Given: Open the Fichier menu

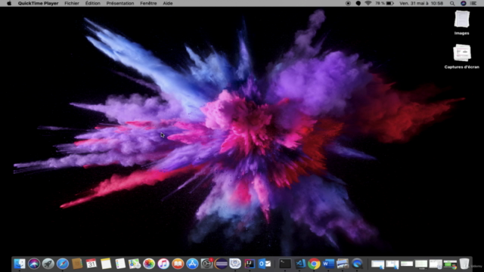Looking at the screenshot, I should 72,3.
